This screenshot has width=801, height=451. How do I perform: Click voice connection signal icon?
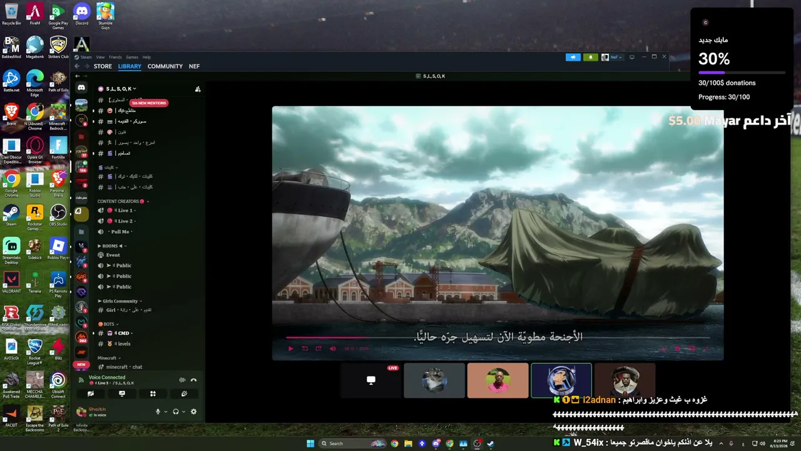tap(81, 380)
